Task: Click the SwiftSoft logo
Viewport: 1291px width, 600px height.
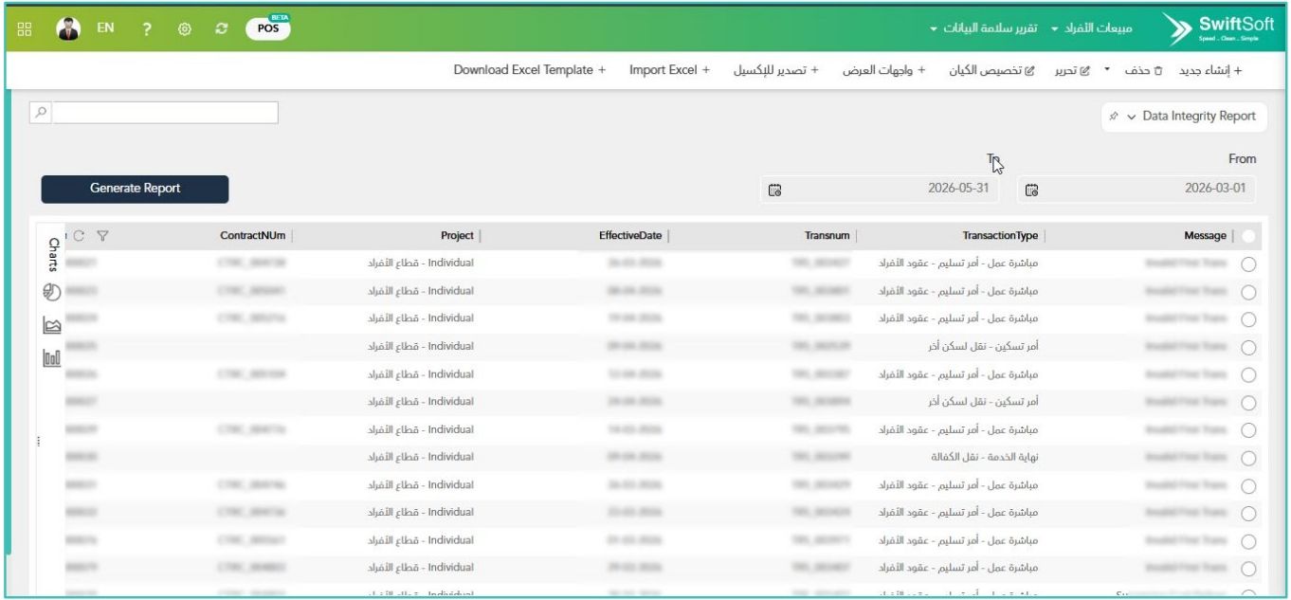Action: click(x=1220, y=28)
